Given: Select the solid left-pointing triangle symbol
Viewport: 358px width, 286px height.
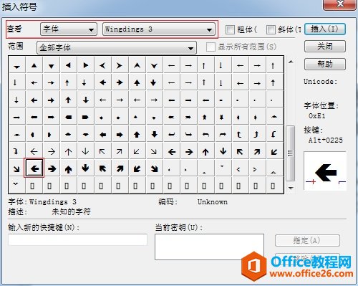Looking at the screenshot, I should click(68, 65).
